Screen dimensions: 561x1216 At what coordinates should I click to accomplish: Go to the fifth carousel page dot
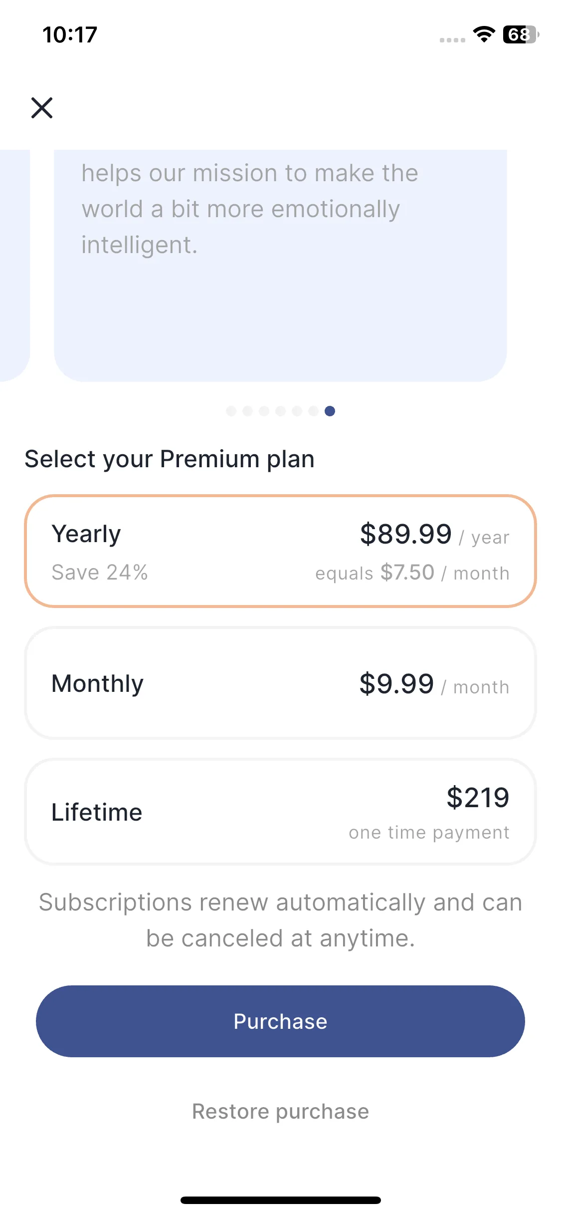(297, 411)
